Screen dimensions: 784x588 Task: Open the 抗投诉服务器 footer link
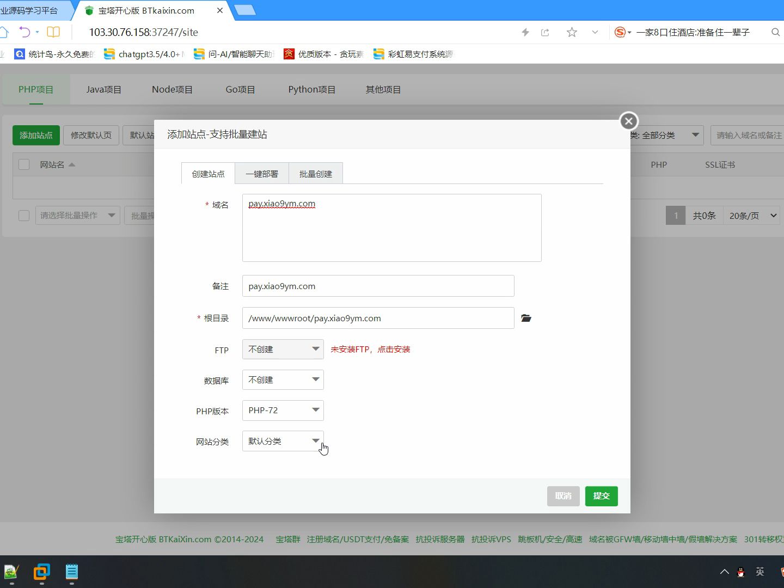[440, 539]
